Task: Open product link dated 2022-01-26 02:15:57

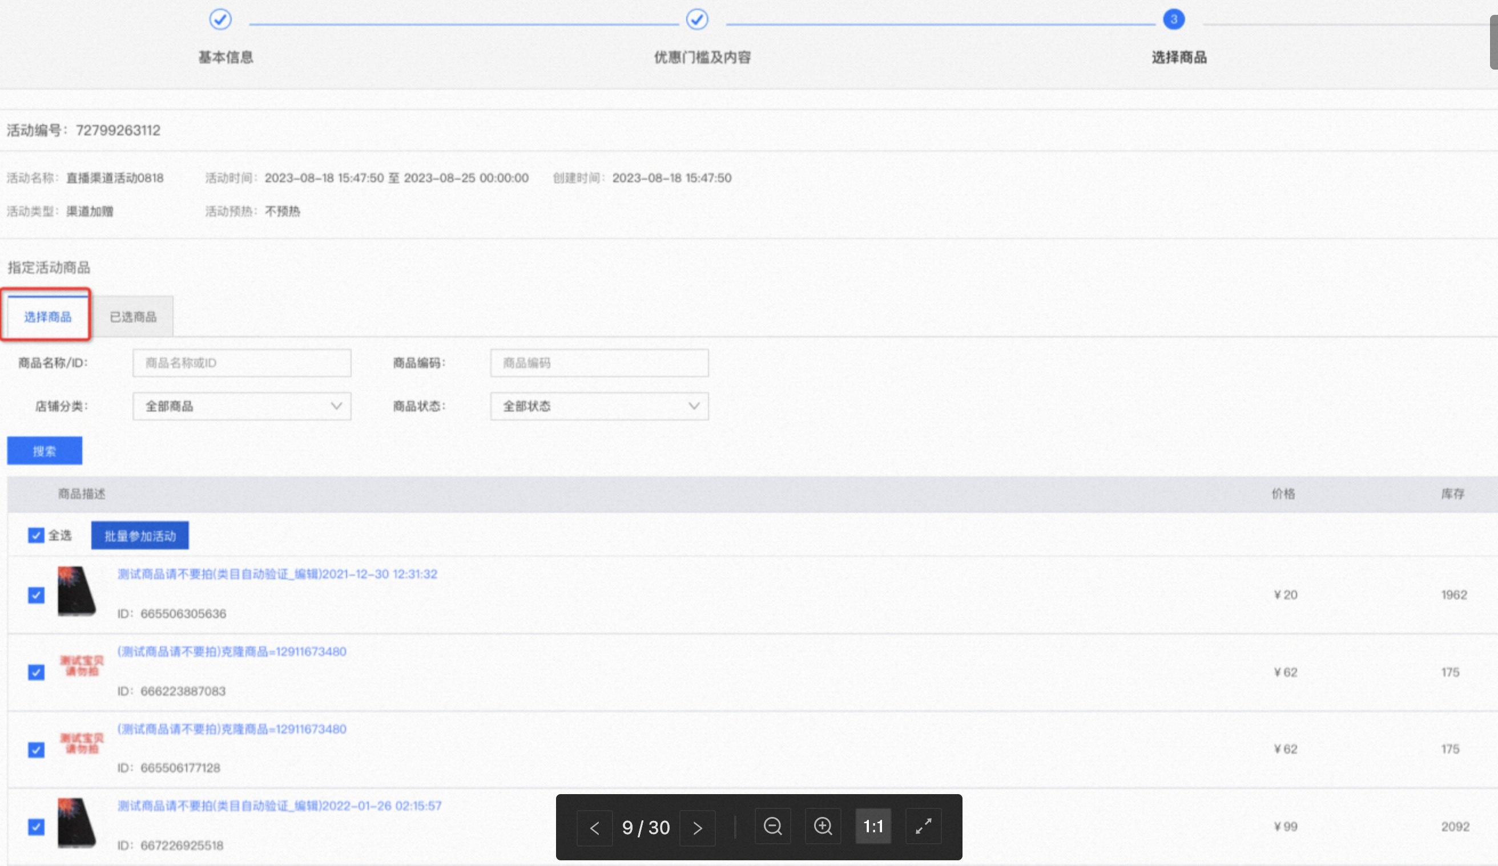Action: (x=279, y=806)
